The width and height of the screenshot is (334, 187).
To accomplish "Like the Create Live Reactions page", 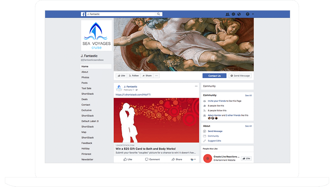I will pos(246,158).
